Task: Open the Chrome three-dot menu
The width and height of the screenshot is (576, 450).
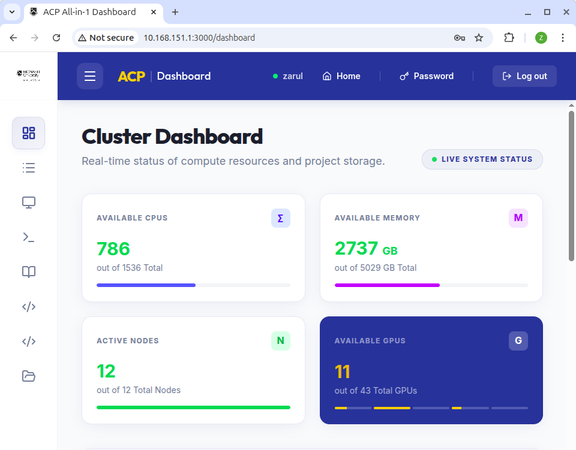Action: pyautogui.click(x=562, y=38)
